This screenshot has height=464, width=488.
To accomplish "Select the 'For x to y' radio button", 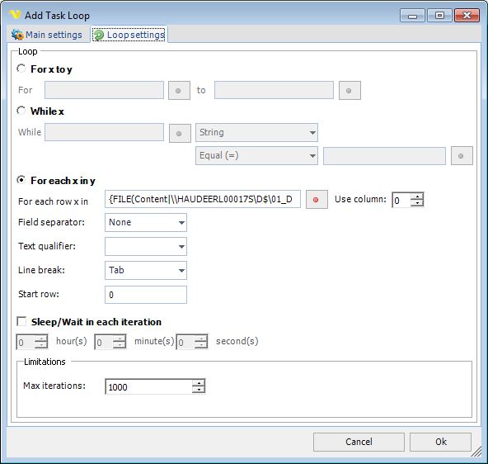I will [21, 69].
